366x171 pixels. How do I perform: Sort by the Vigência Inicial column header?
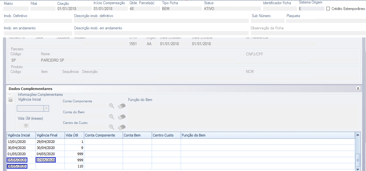click(x=19, y=135)
